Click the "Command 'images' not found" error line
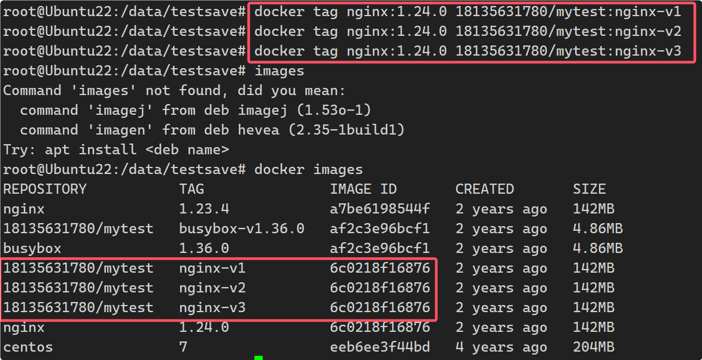 (x=175, y=90)
